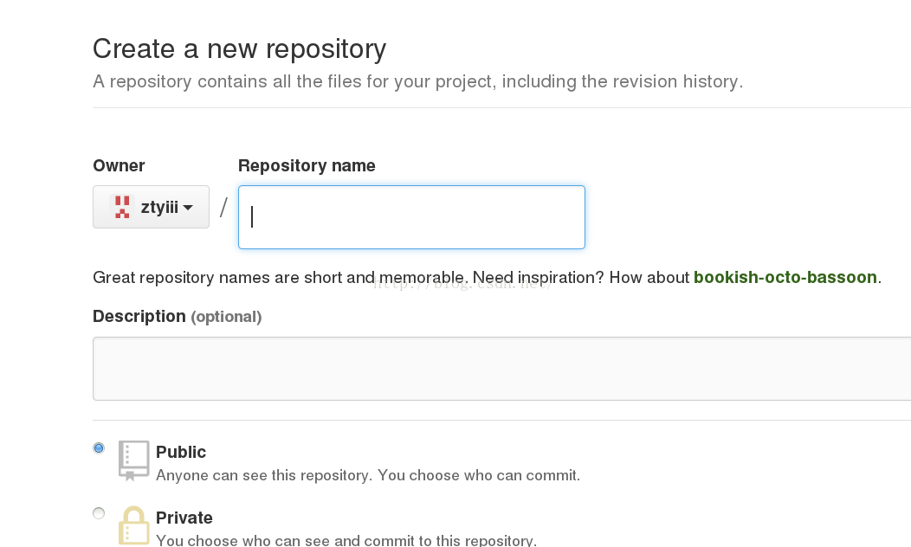Click the ztyiii red avatar icon
The height and width of the screenshot is (547, 911).
tap(122, 207)
